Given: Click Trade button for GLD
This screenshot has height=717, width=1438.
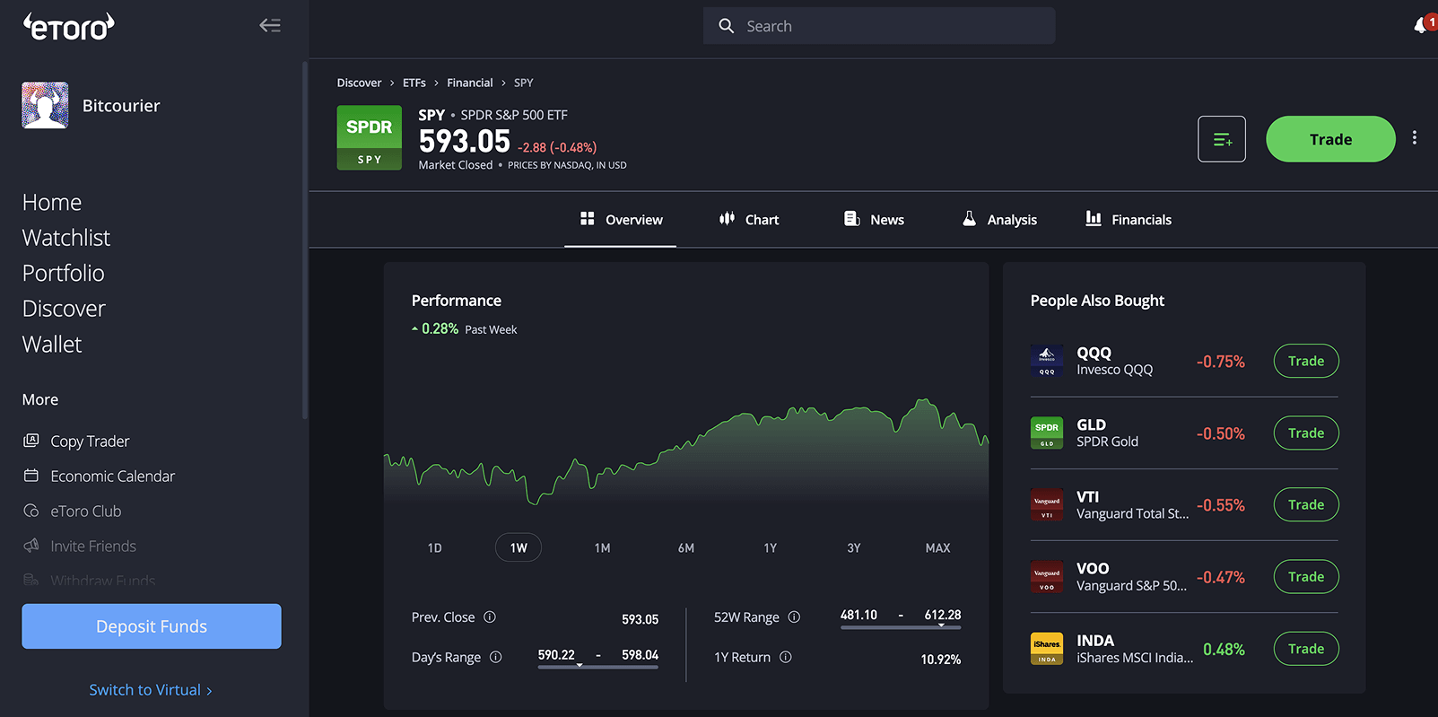Looking at the screenshot, I should click(x=1306, y=433).
